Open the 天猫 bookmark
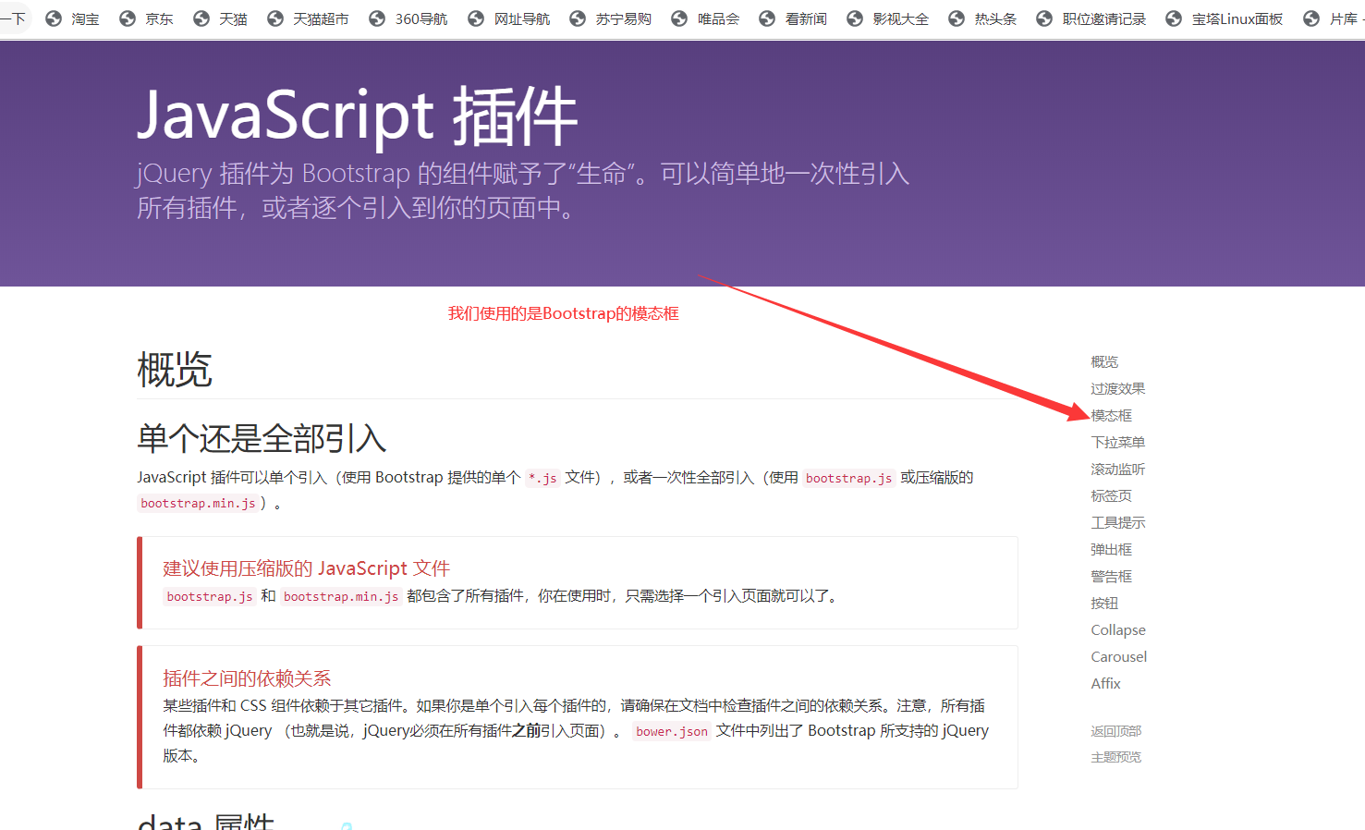The image size is (1365, 830). tap(233, 18)
